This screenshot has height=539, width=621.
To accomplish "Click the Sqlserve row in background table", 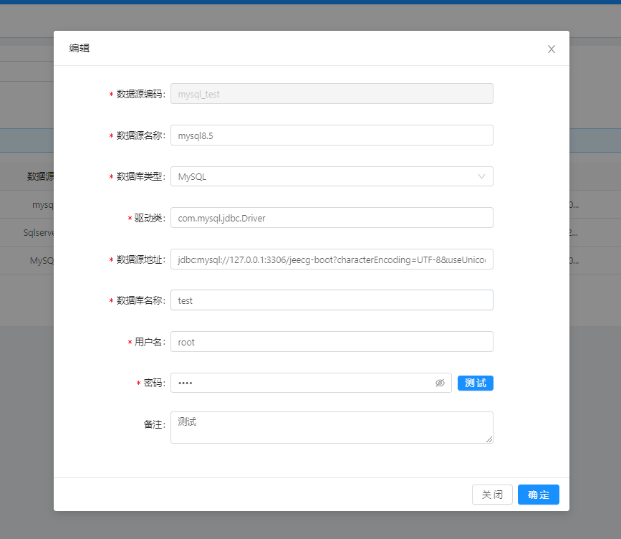I will point(38,232).
